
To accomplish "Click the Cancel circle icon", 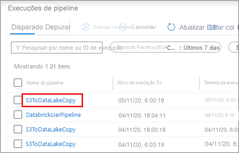I will (123, 27).
